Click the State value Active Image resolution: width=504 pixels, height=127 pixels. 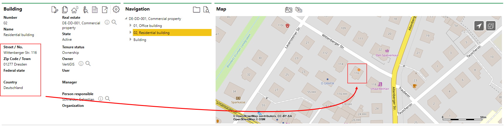[x=67, y=40]
